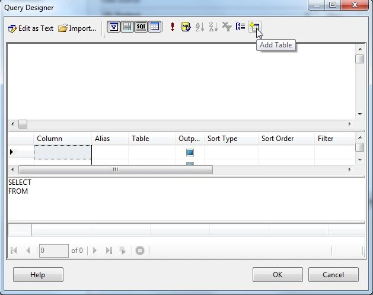This screenshot has height=295, width=373.
Task: Click the Output column header
Action: [x=190, y=139]
